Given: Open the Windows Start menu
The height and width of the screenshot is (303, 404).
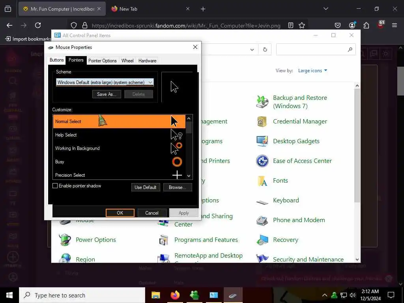Looking at the screenshot, I should tap(9, 295).
